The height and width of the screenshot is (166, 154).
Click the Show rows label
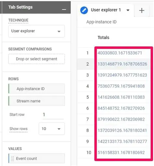pos(19,129)
